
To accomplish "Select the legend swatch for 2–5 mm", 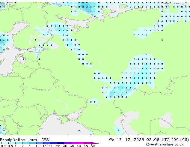I will [26, 143].
